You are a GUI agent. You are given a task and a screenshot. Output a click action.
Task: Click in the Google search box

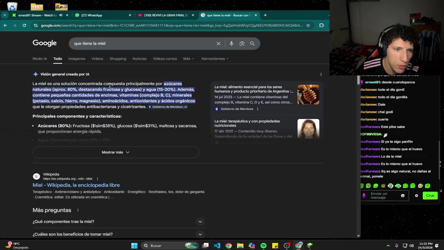(x=144, y=43)
